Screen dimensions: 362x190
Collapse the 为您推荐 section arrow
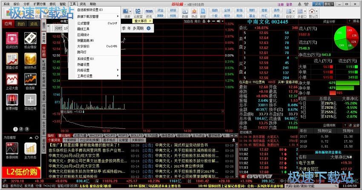pos(31,137)
